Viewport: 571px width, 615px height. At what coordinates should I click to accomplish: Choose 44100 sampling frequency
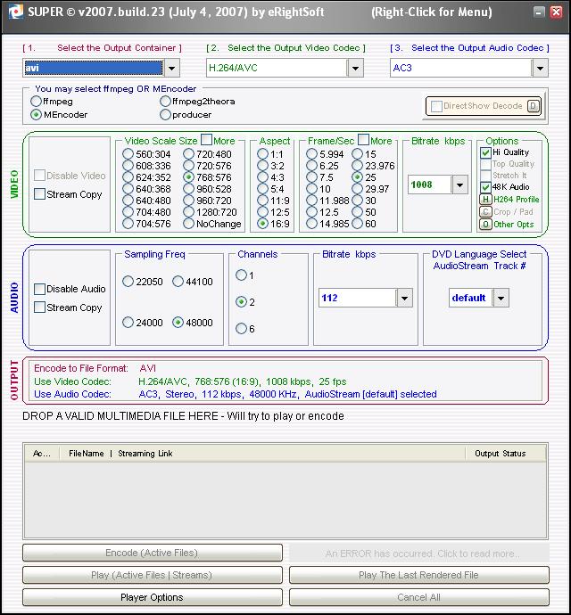pos(178,282)
